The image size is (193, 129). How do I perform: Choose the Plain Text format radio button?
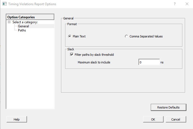70,36
